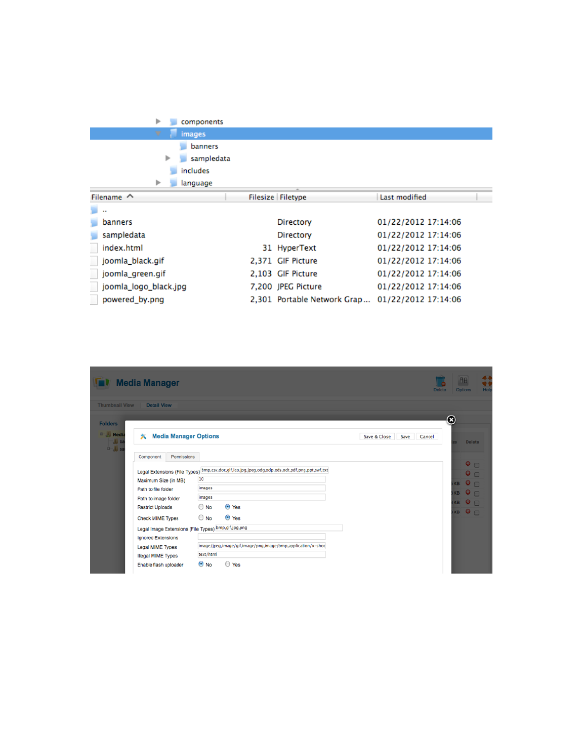Select the file name joomla_black.gif
The height and width of the screenshot is (729, 583).
click(133, 261)
